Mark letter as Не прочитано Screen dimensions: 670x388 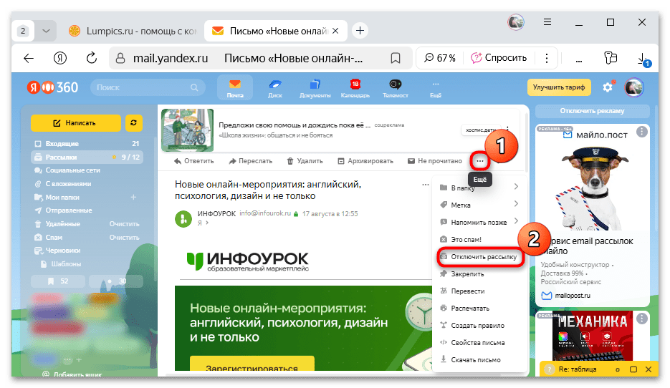[434, 161]
